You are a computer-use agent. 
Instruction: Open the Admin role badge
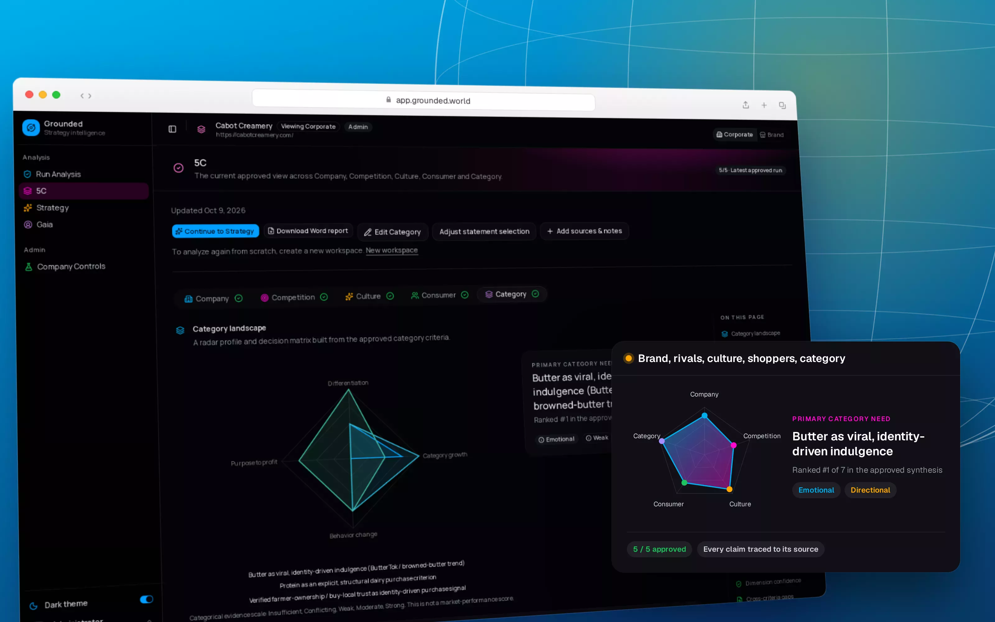(x=358, y=127)
